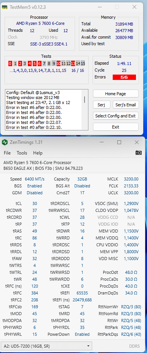
Task: Click the FCLK value 2133.33
Action: (x=131, y=186)
